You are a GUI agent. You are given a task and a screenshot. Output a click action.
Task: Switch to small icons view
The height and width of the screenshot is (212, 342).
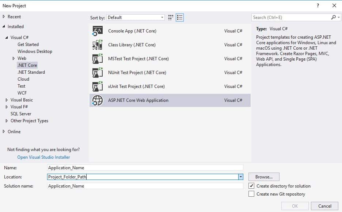171,18
